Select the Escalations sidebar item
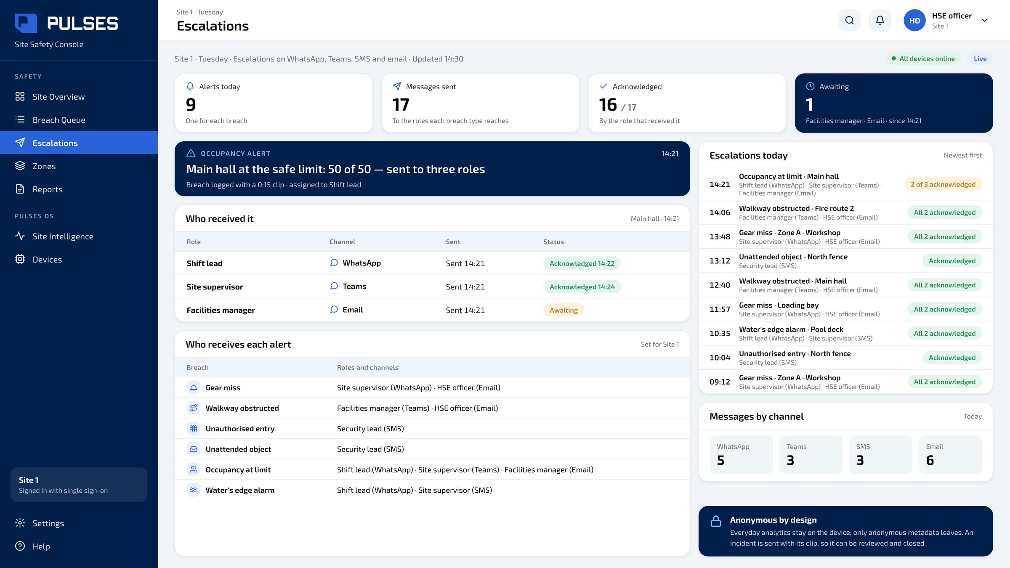1010x568 pixels. point(79,143)
